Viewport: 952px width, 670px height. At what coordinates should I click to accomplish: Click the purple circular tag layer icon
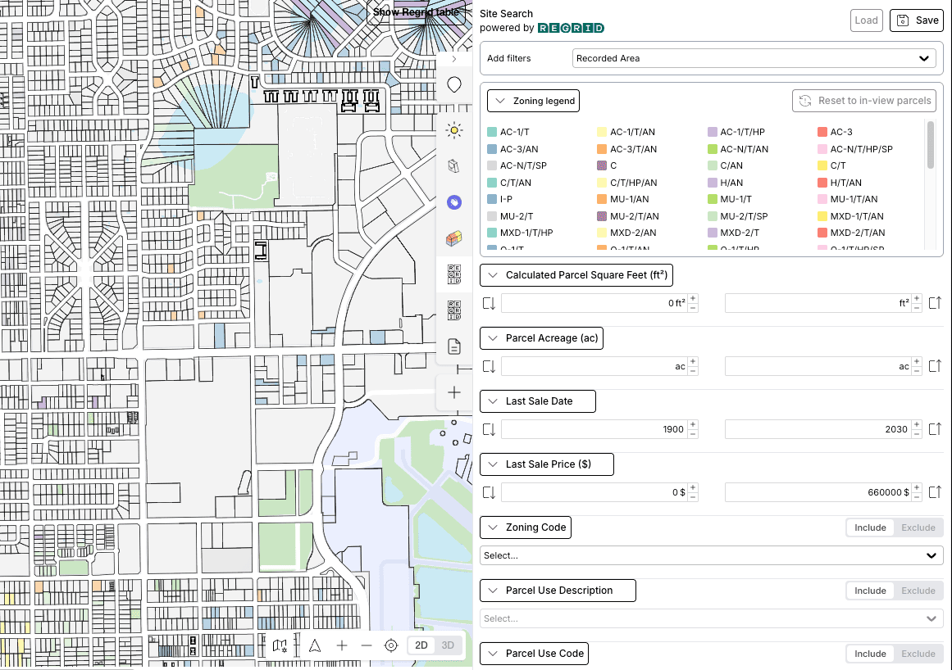tap(454, 202)
